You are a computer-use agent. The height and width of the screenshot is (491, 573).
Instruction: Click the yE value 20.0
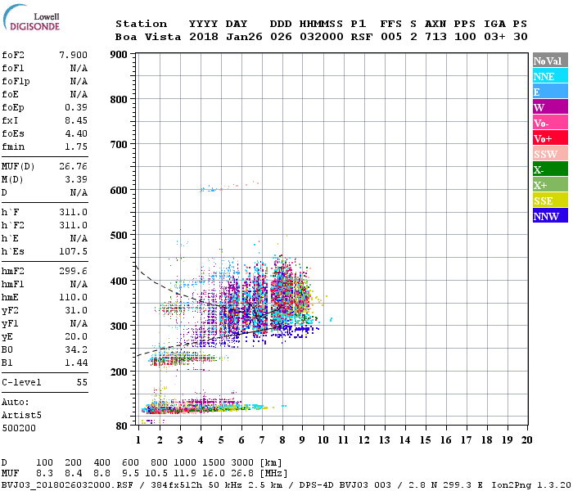[x=76, y=336]
